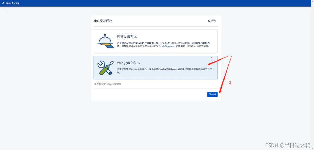Click the cookie notice text '请确保已启用 cookie 才能继续'
Viewport: 314px width, 150px height.
tap(108, 84)
